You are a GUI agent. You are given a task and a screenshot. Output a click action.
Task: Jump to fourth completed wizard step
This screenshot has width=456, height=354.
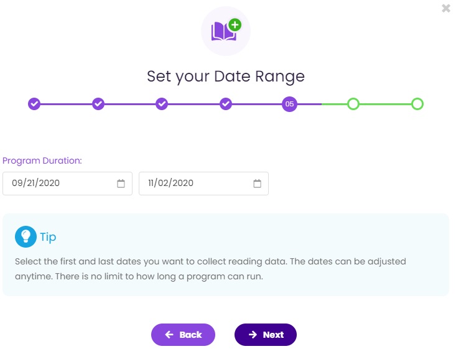226,104
